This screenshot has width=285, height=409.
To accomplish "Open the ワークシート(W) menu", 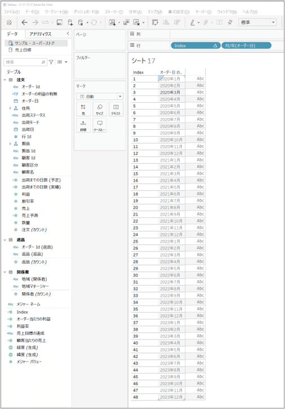I will coord(56,12).
